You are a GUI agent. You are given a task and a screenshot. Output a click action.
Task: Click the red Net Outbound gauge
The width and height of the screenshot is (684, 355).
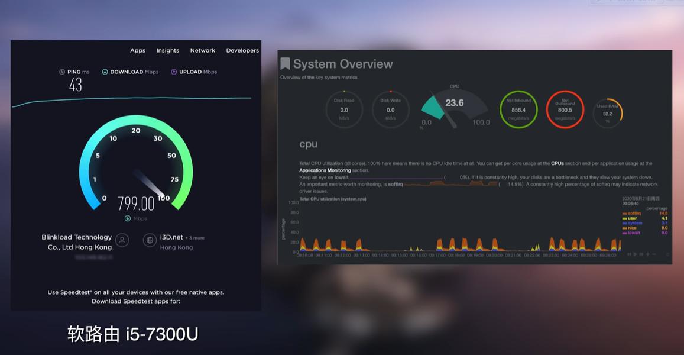565,109
